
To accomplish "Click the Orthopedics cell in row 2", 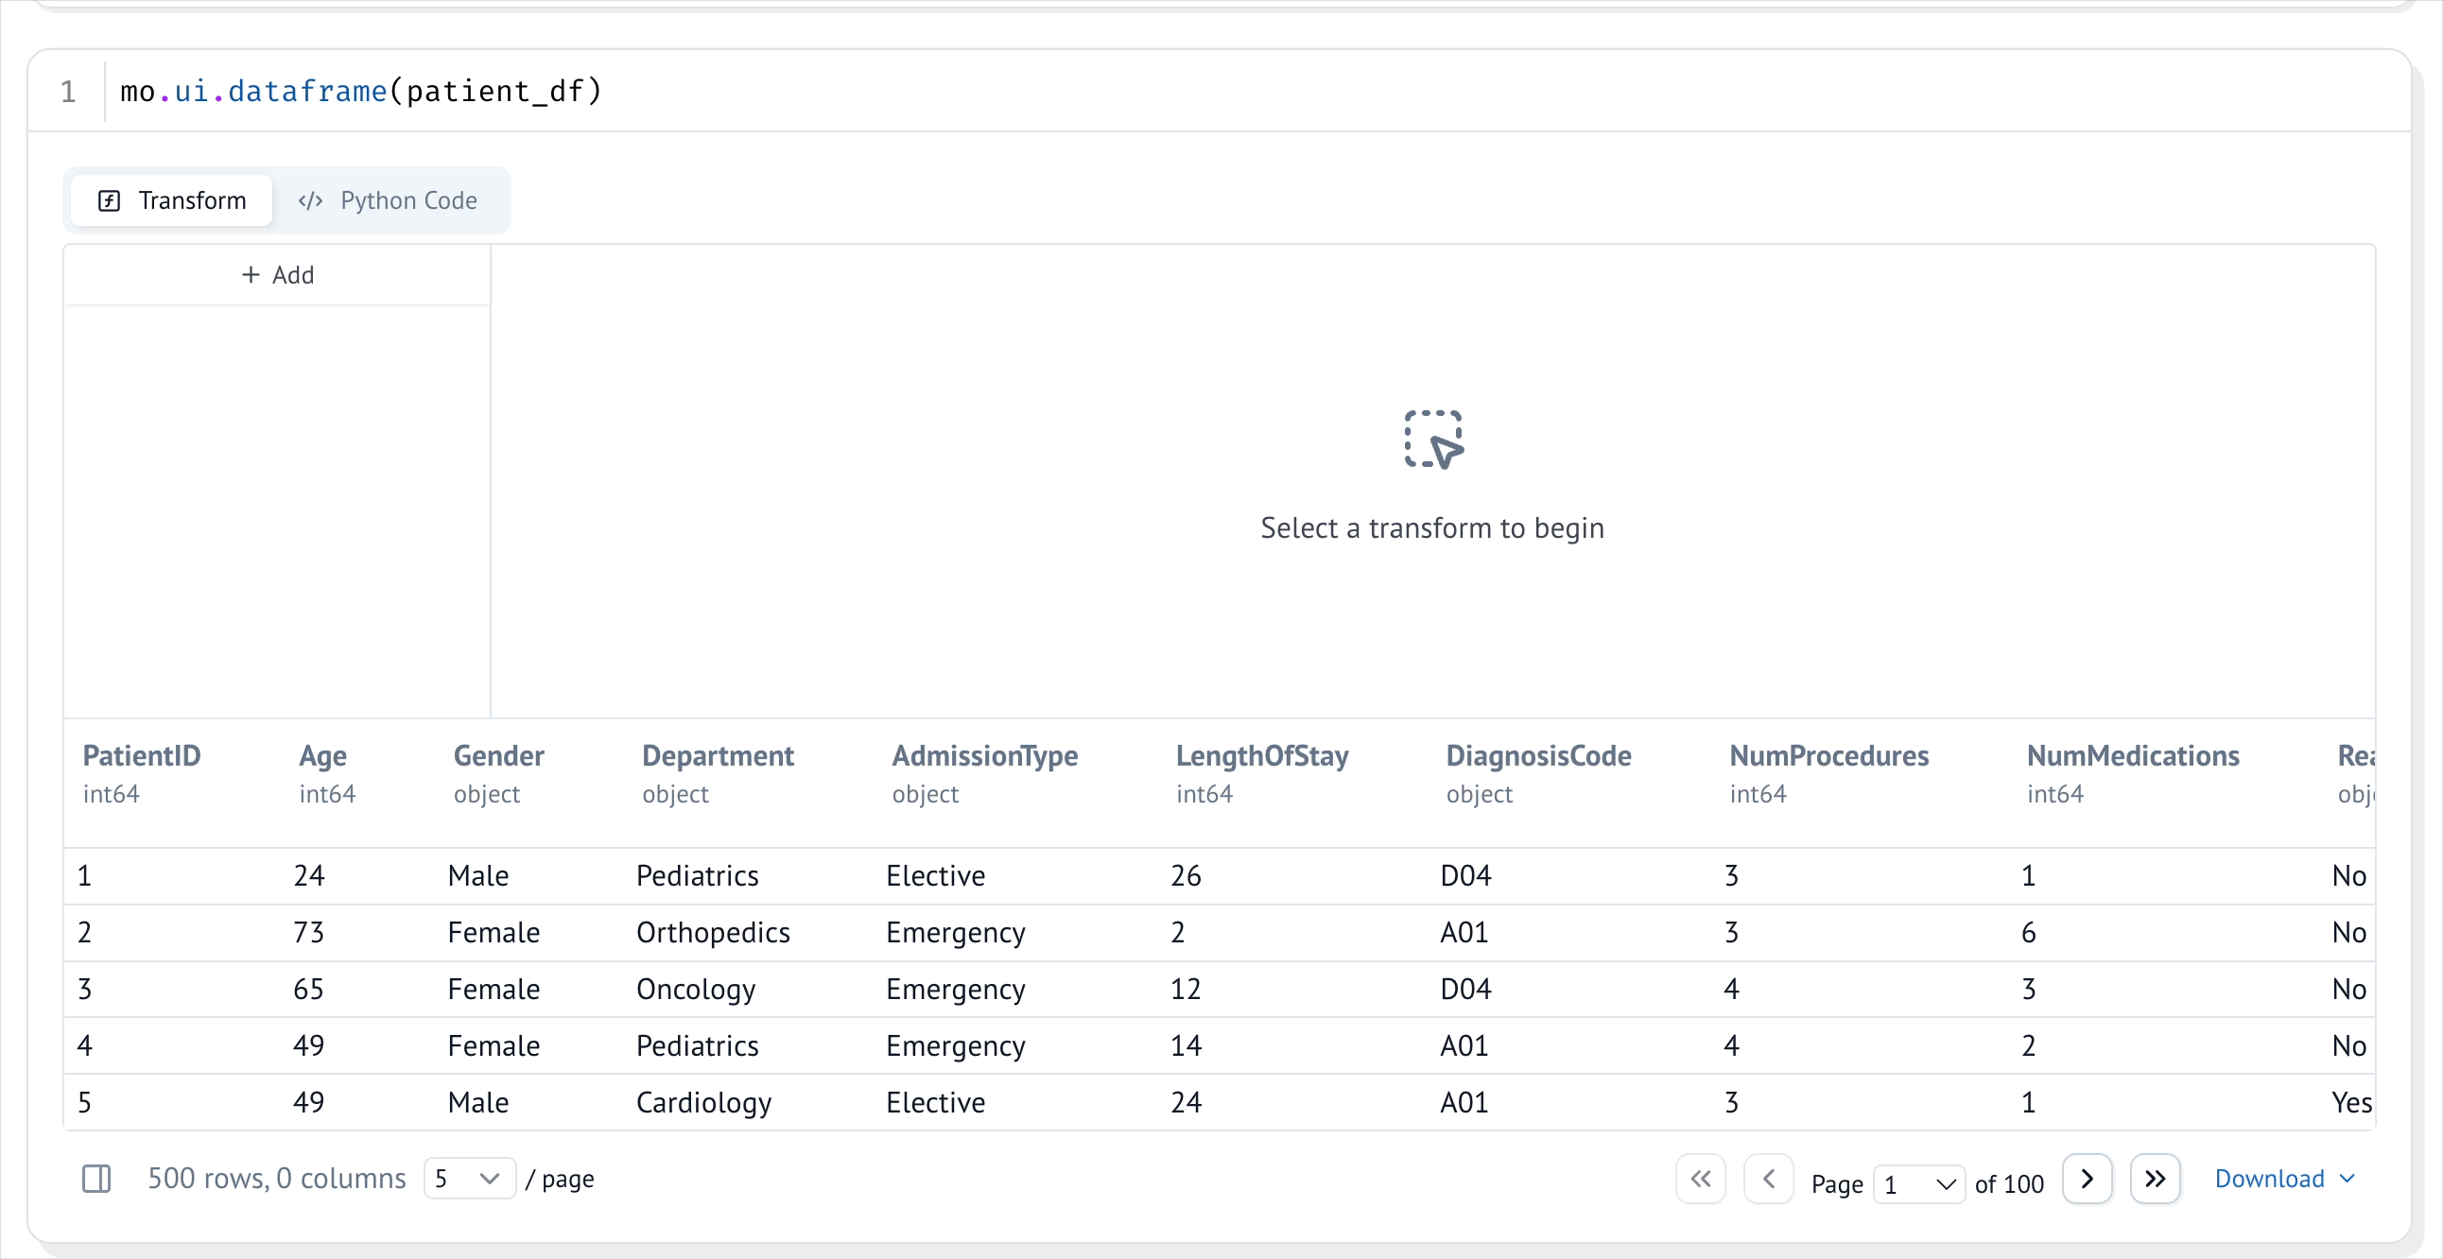I will pyautogui.click(x=712, y=932).
